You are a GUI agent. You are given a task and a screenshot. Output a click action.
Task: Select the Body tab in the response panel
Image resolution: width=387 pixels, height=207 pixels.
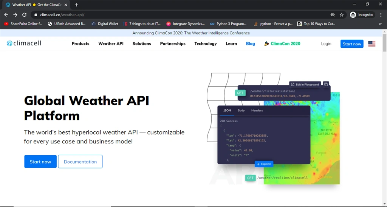tap(241, 111)
